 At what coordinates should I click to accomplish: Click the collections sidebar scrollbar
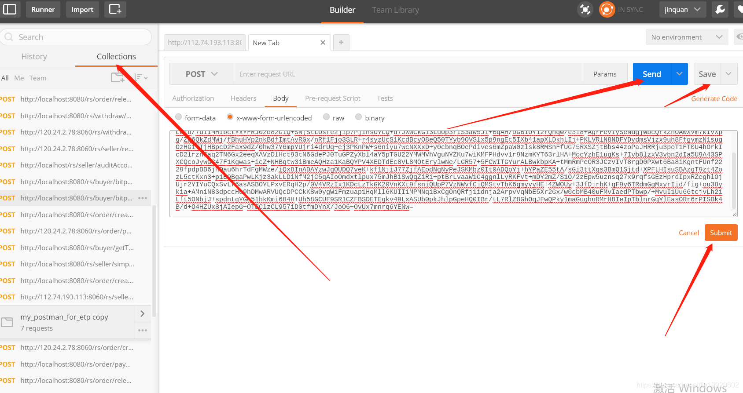point(154,261)
